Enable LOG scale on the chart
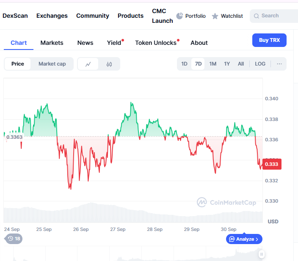Viewport: 298px width, 261px height. 260,64
